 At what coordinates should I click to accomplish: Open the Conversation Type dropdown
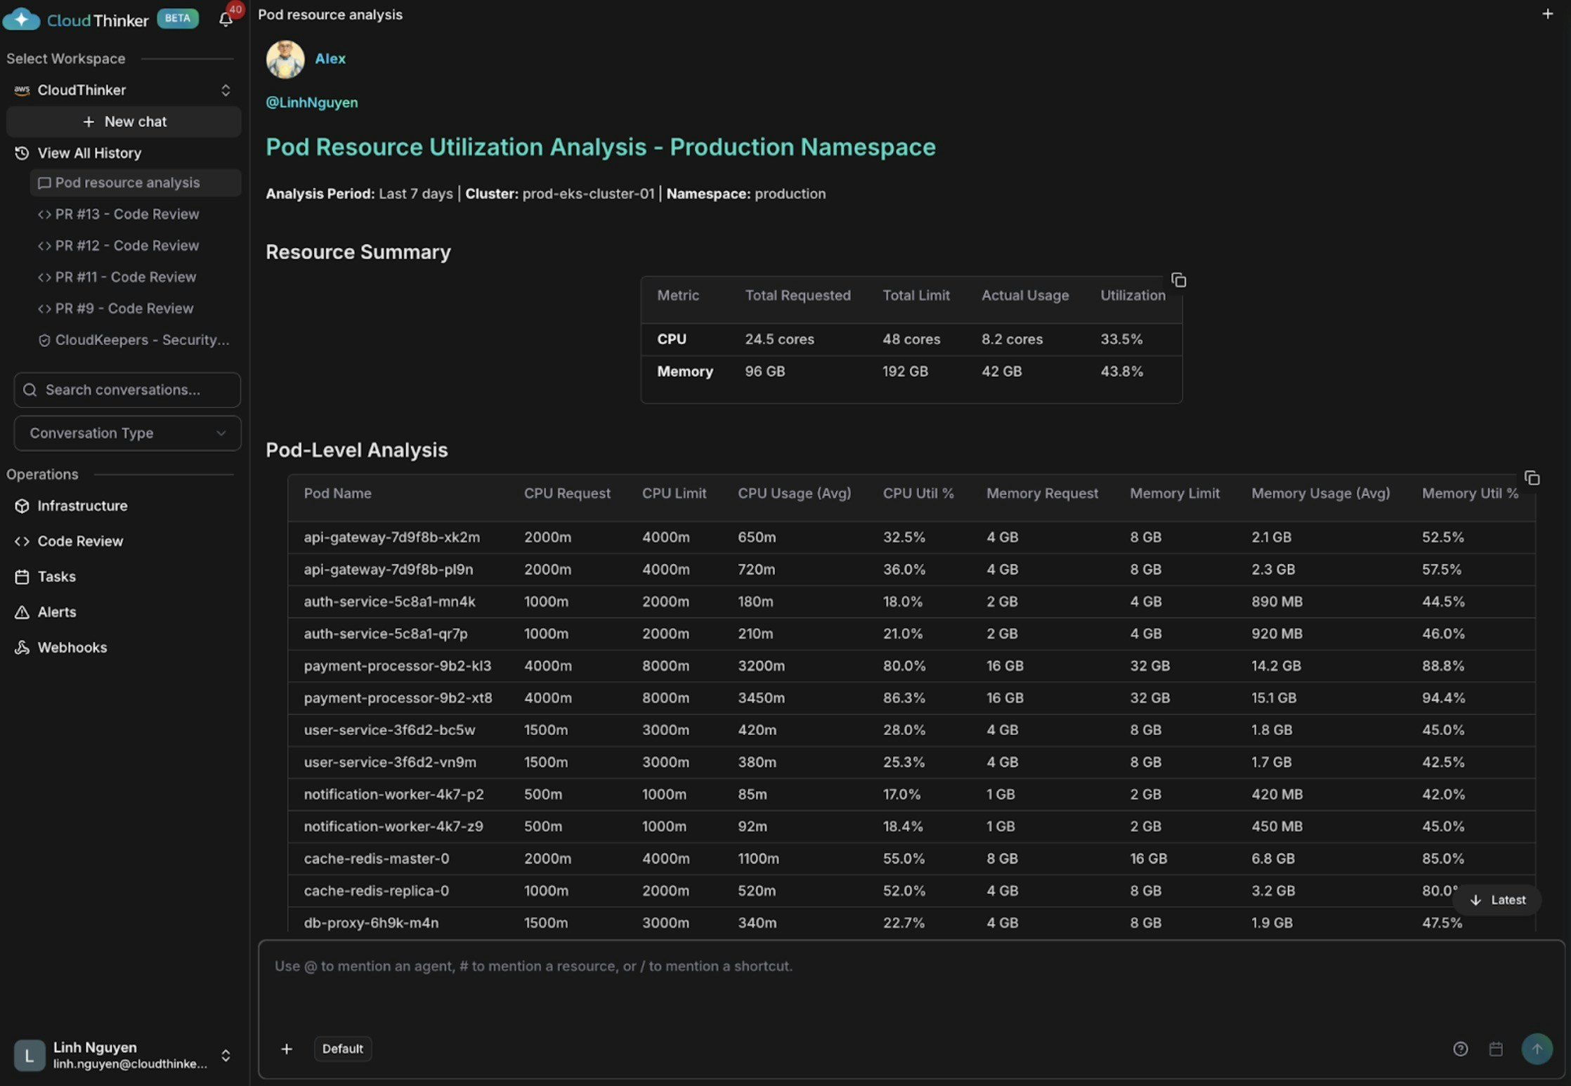[x=126, y=433]
